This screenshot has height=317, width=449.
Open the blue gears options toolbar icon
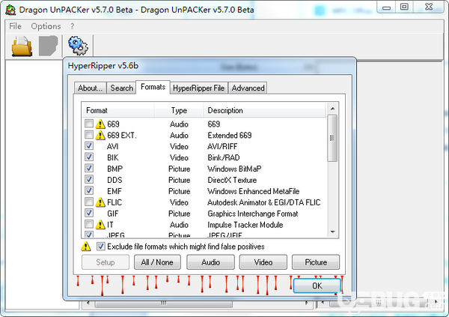78,46
